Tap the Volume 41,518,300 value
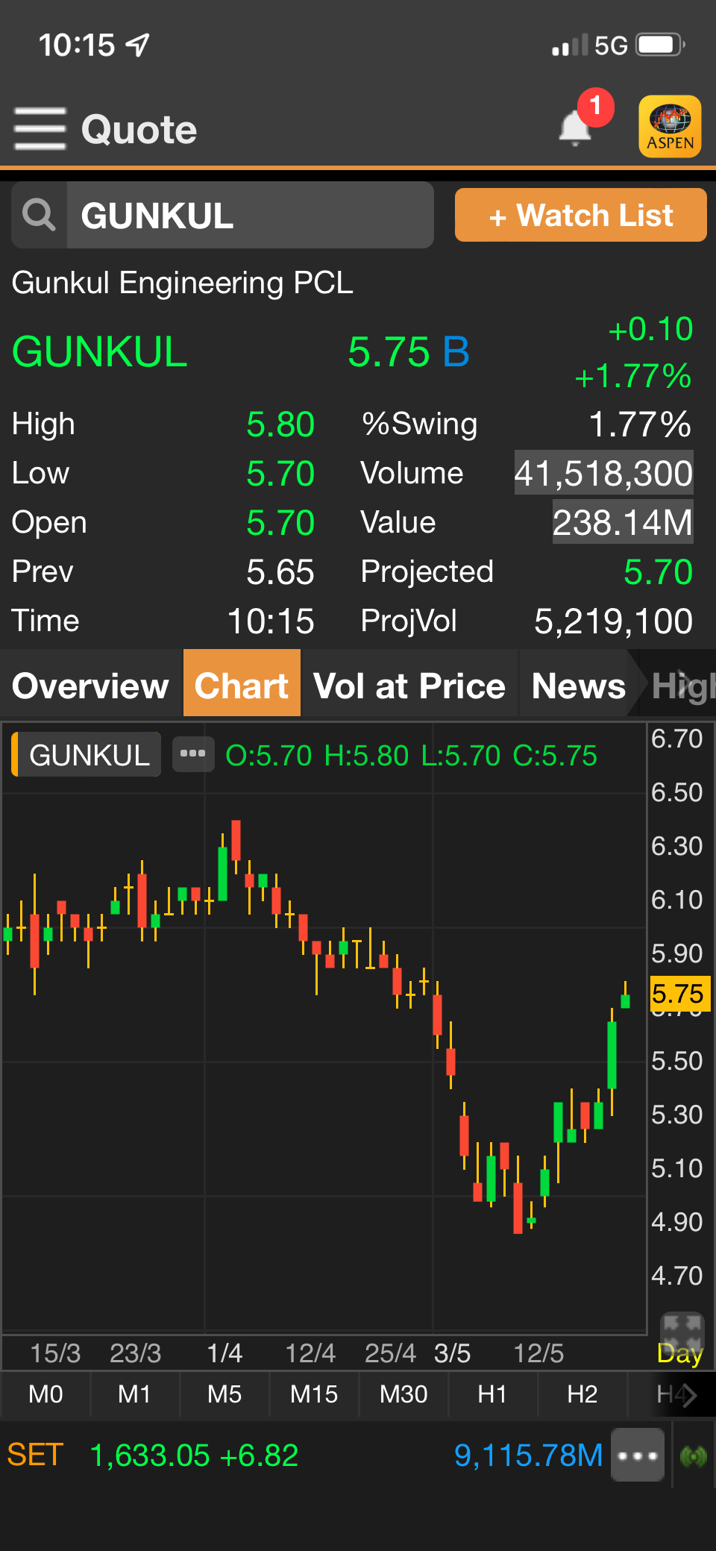 click(x=603, y=473)
